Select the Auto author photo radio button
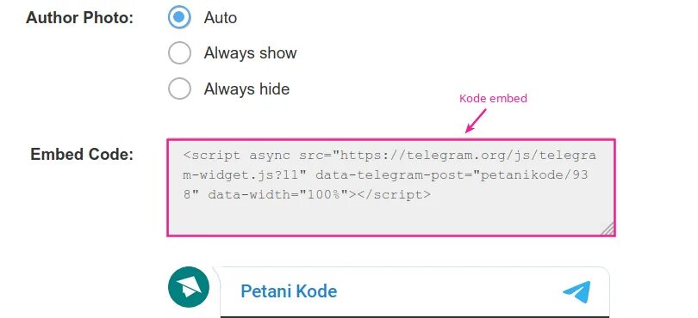 coord(179,18)
